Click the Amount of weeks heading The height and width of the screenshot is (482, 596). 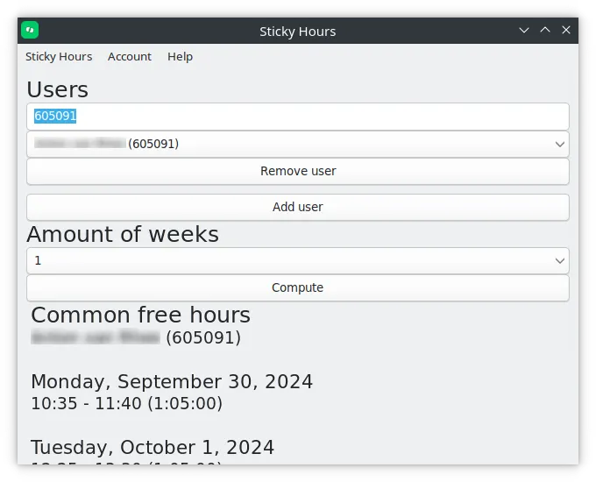[123, 234]
